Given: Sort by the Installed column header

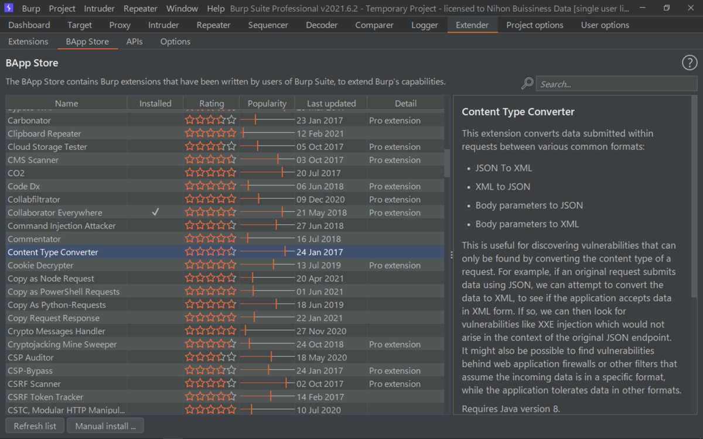Looking at the screenshot, I should click(155, 103).
